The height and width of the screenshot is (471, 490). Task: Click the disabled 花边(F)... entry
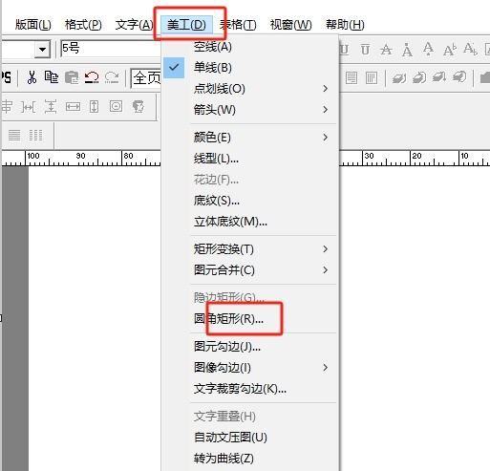pos(250,180)
